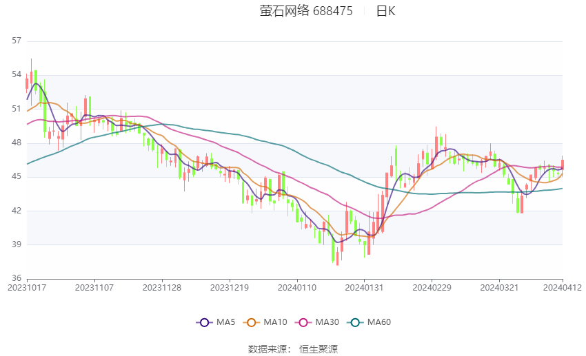Click the 20231107 x-axis date label
586x356 pixels.
[94, 288]
